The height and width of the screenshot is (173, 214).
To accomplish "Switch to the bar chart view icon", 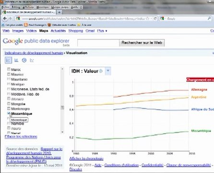I will (16, 60).
